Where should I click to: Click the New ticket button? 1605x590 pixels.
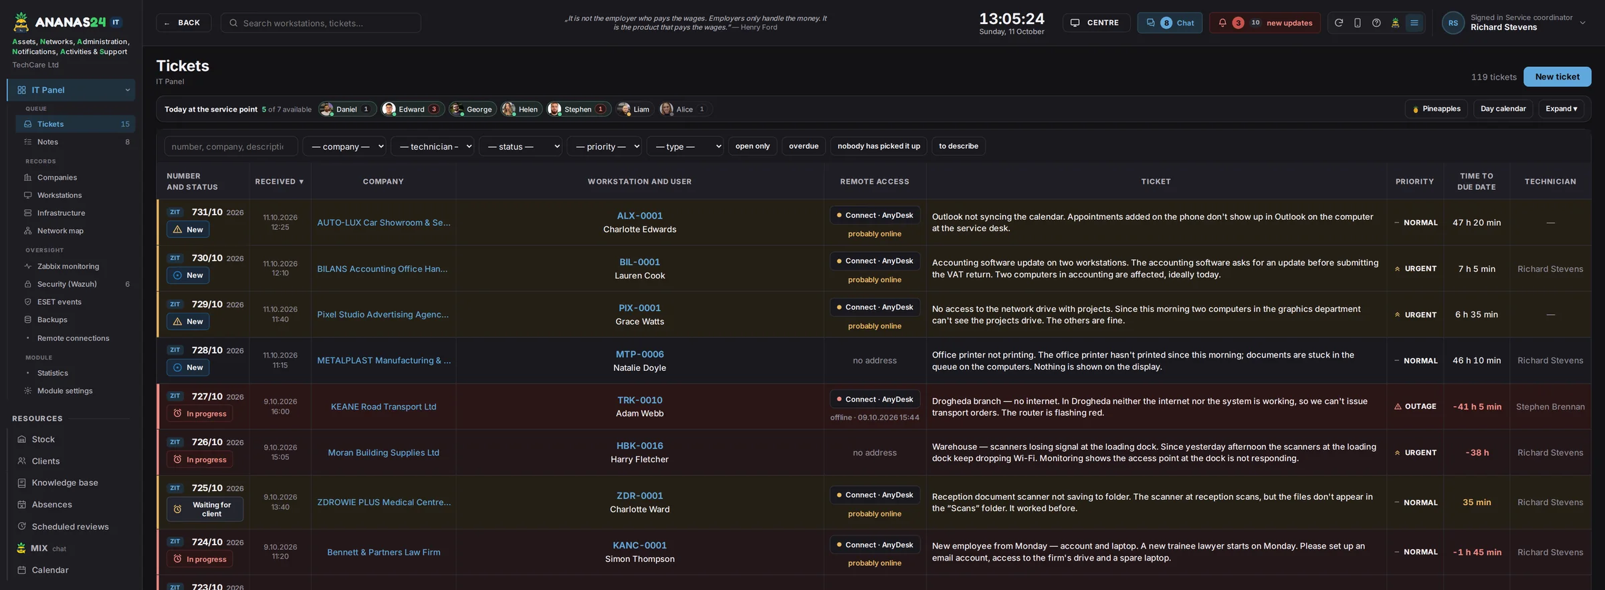click(x=1557, y=77)
